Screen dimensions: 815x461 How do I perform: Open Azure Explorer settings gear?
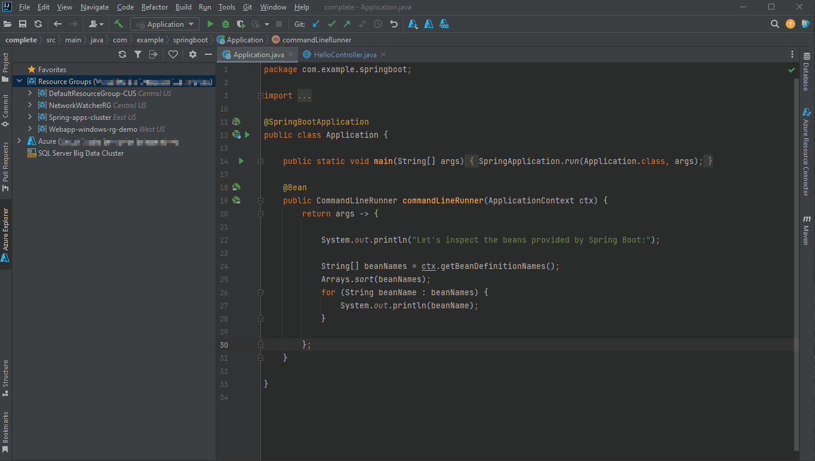pos(193,54)
